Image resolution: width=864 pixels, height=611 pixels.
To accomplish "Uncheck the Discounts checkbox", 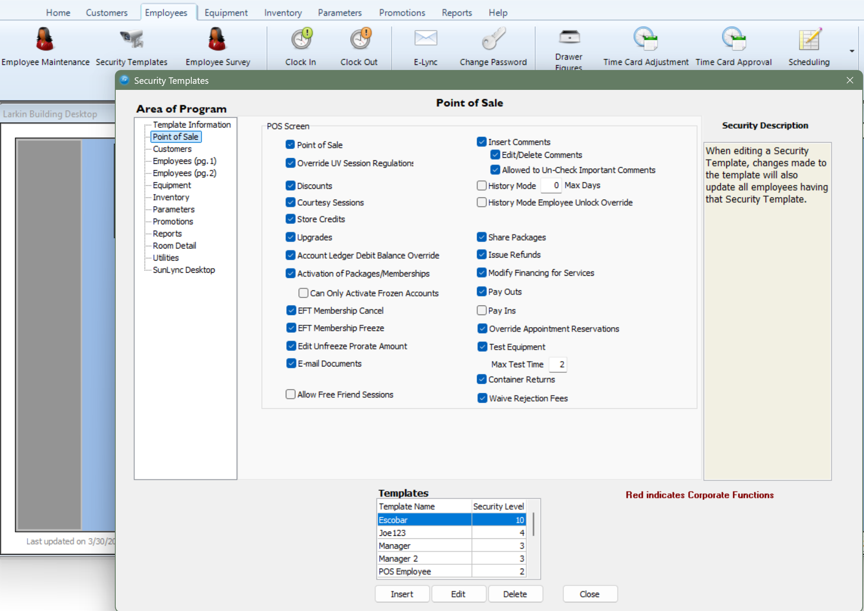I will coord(291,186).
